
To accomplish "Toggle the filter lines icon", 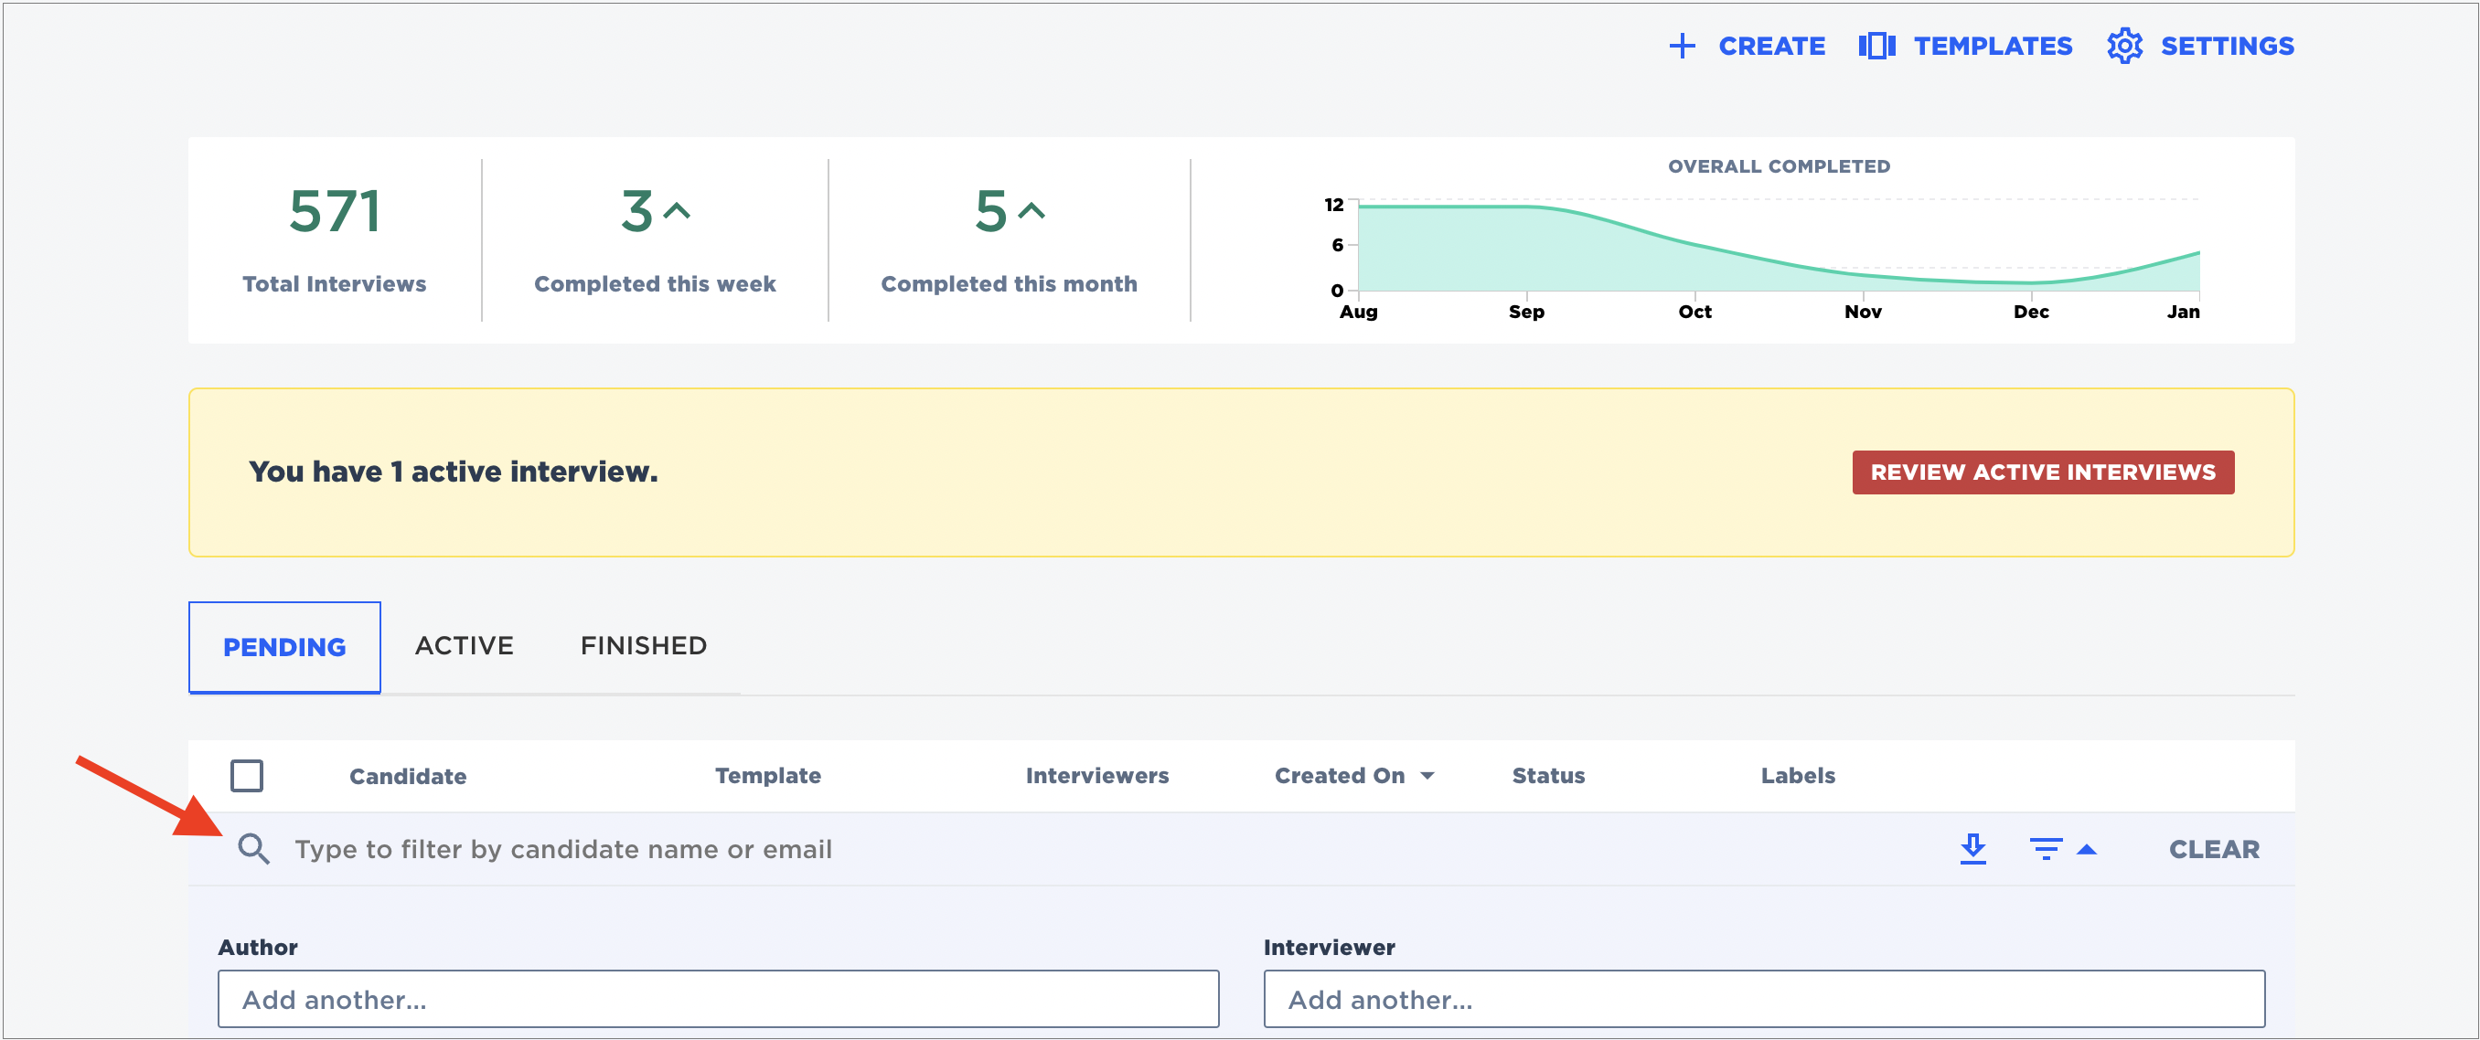I will [x=2046, y=850].
